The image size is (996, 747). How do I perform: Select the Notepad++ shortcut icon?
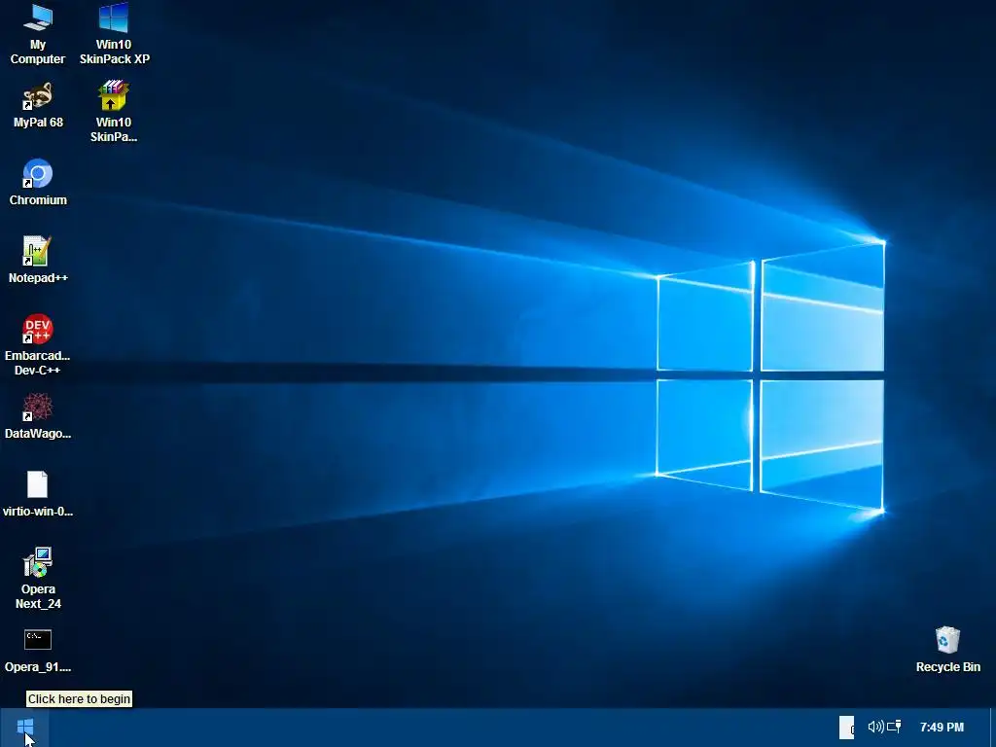point(38,252)
